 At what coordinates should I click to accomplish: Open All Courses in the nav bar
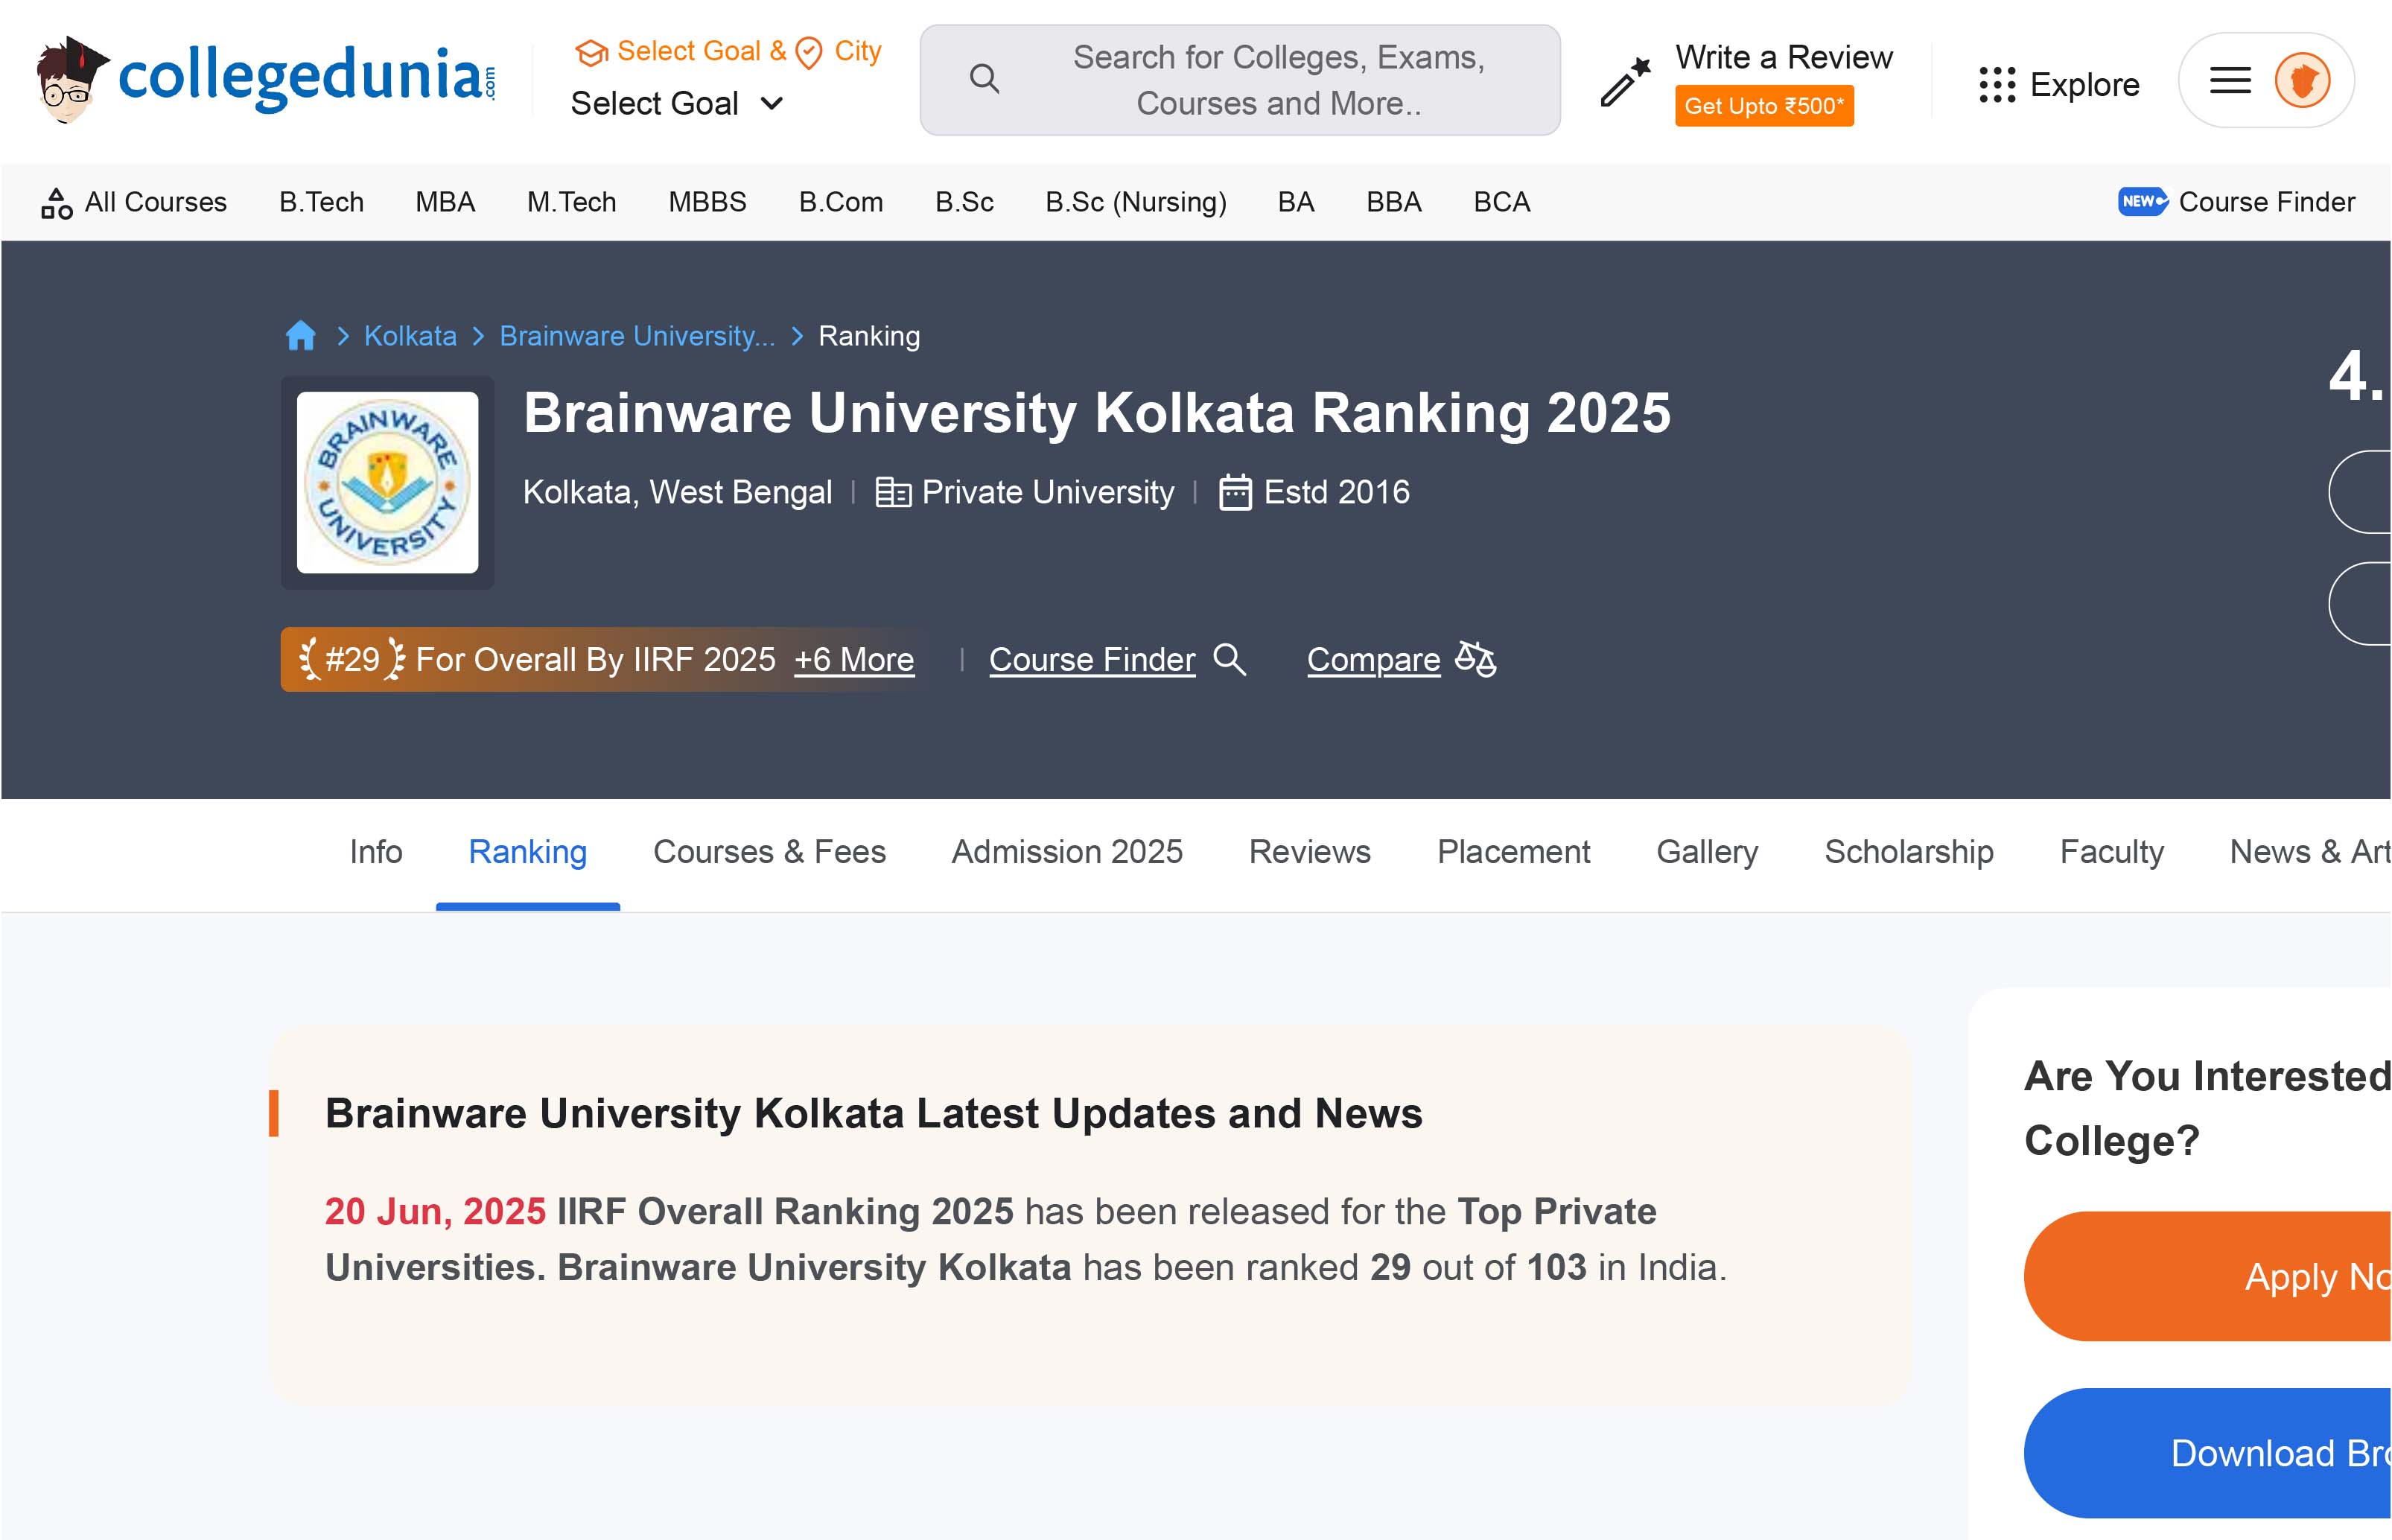click(x=134, y=202)
